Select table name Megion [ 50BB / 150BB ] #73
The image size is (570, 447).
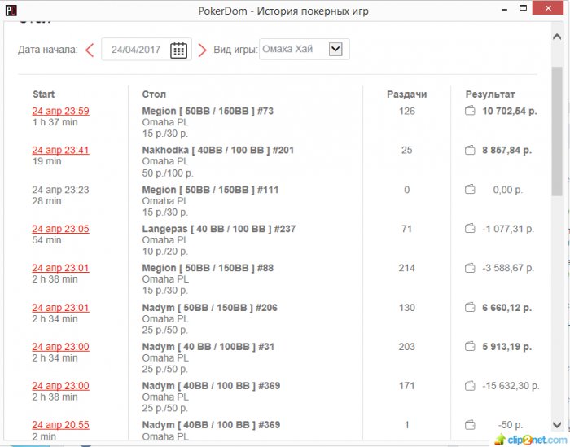(x=208, y=111)
